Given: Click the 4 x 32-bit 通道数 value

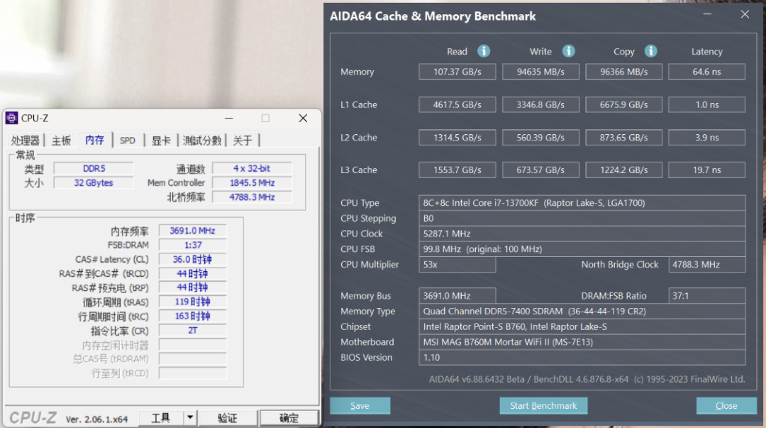Looking at the screenshot, I should click(x=252, y=169).
